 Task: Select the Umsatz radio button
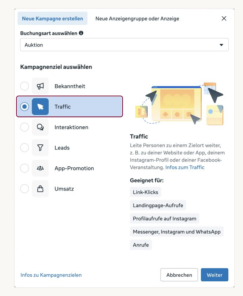pyautogui.click(x=25, y=189)
